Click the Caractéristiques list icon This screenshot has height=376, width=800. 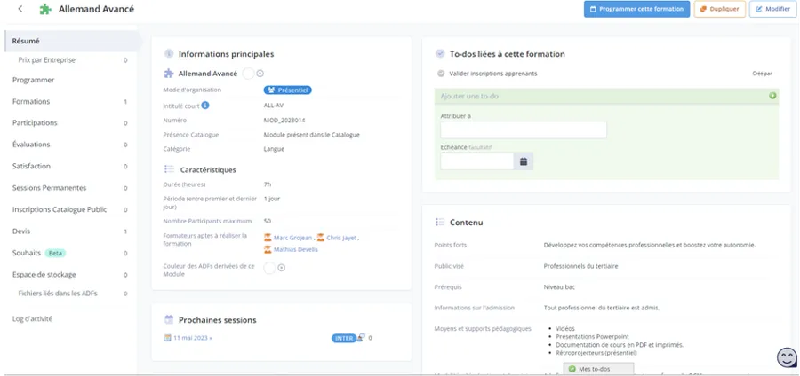tap(169, 169)
